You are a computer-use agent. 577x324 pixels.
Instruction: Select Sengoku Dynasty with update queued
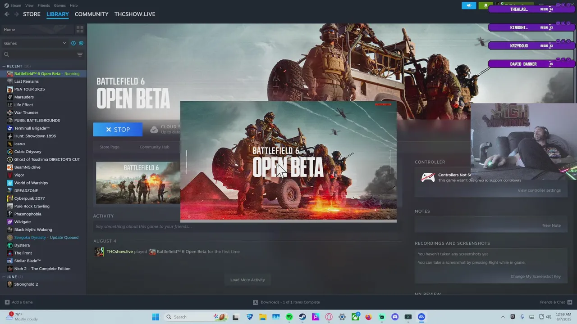pyautogui.click(x=46, y=237)
